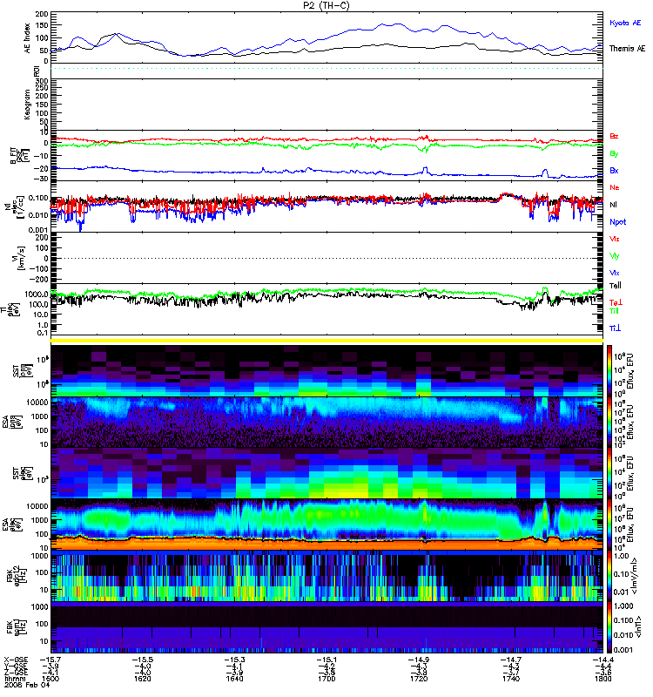Click the red "Ne" density legend
Screen dimensions: 653x697
(614, 187)
